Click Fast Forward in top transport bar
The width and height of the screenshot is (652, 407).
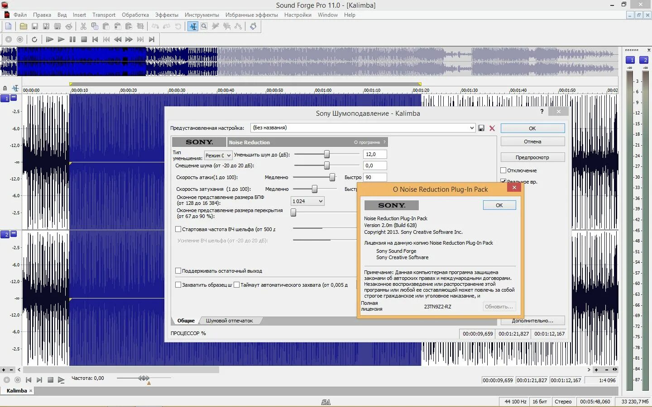129,39
